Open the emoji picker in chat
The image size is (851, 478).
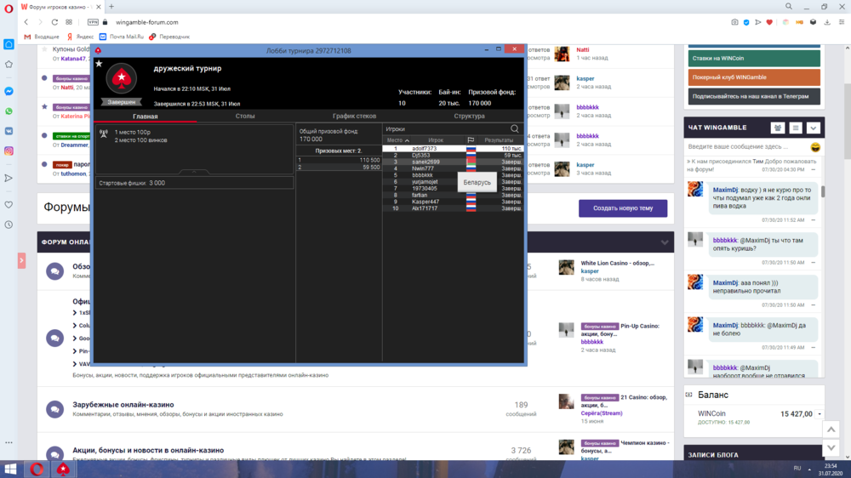pyautogui.click(x=815, y=147)
